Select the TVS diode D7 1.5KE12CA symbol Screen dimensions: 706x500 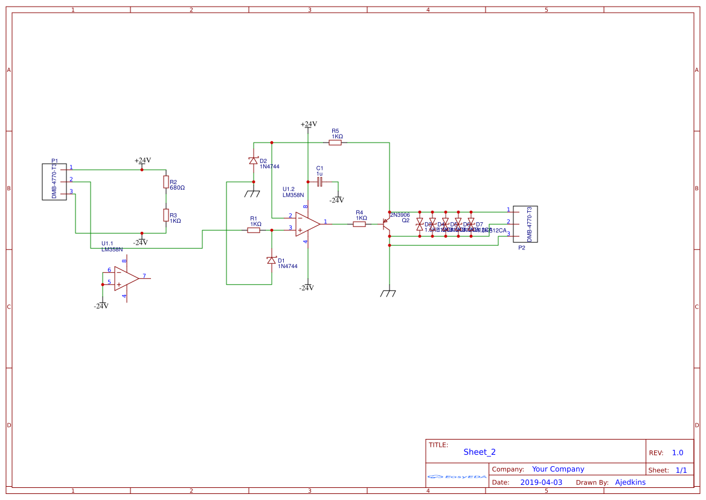pos(472,223)
